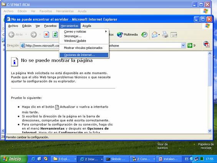Open Archivo menu in C:\FNMT-RCM window
Viewport: 217px width, 163px height.
pos(8,11)
